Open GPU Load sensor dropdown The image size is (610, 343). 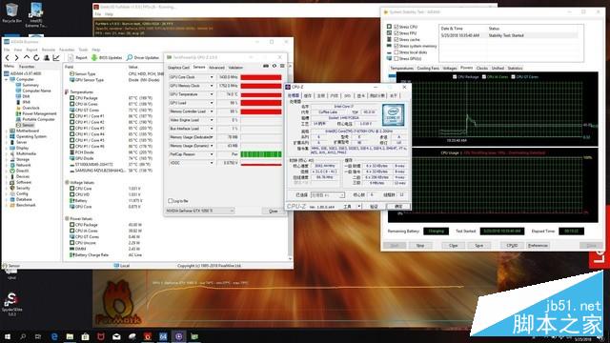coord(212,103)
